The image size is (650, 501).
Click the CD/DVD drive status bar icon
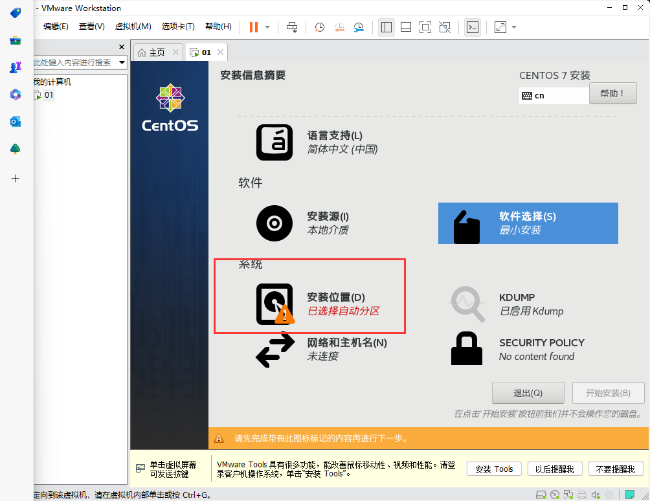(555, 495)
